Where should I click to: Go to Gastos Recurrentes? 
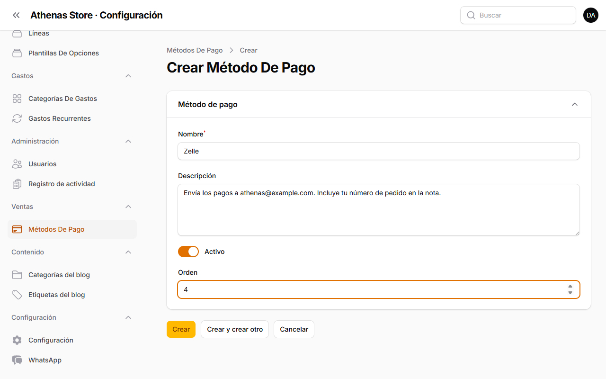click(x=72, y=118)
